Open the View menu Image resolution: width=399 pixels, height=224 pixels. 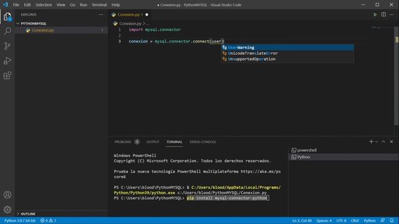(61, 5)
